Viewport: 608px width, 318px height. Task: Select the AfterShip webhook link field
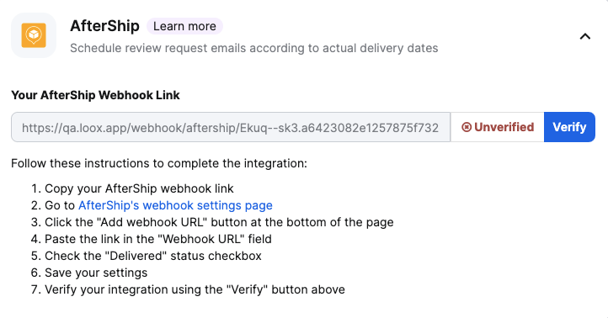pos(231,127)
